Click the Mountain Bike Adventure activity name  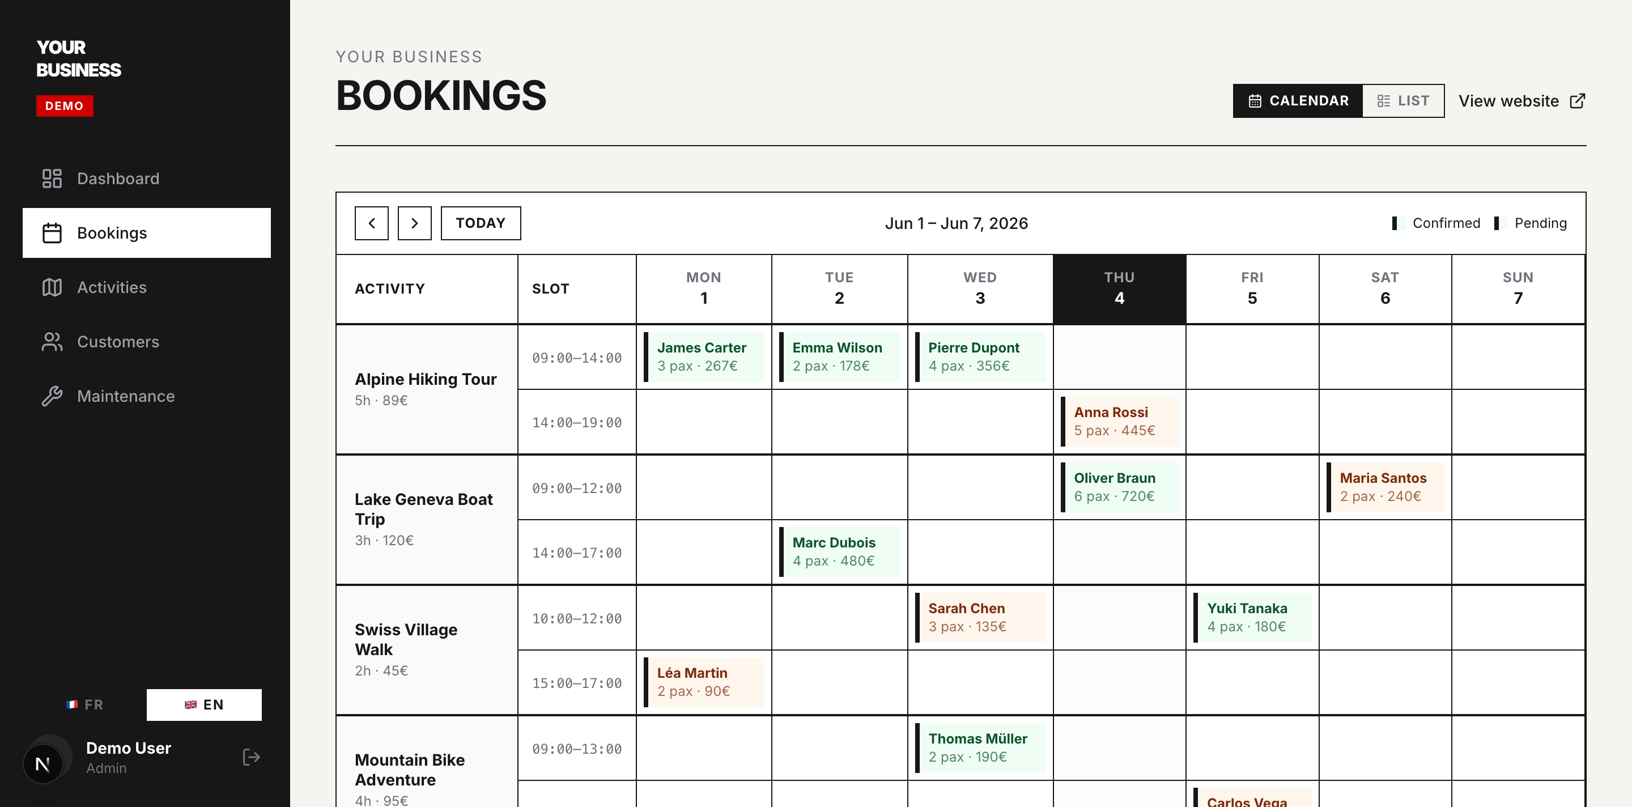point(410,770)
